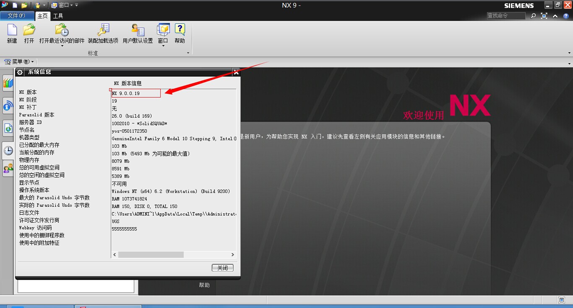
Task: Click top border bar options arrow at right
Action: pos(570,64)
